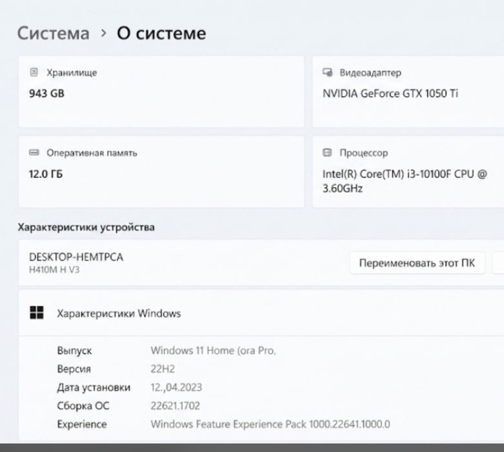The height and width of the screenshot is (452, 504).
Task: Click the Дата установки row label
Action: [x=94, y=387]
